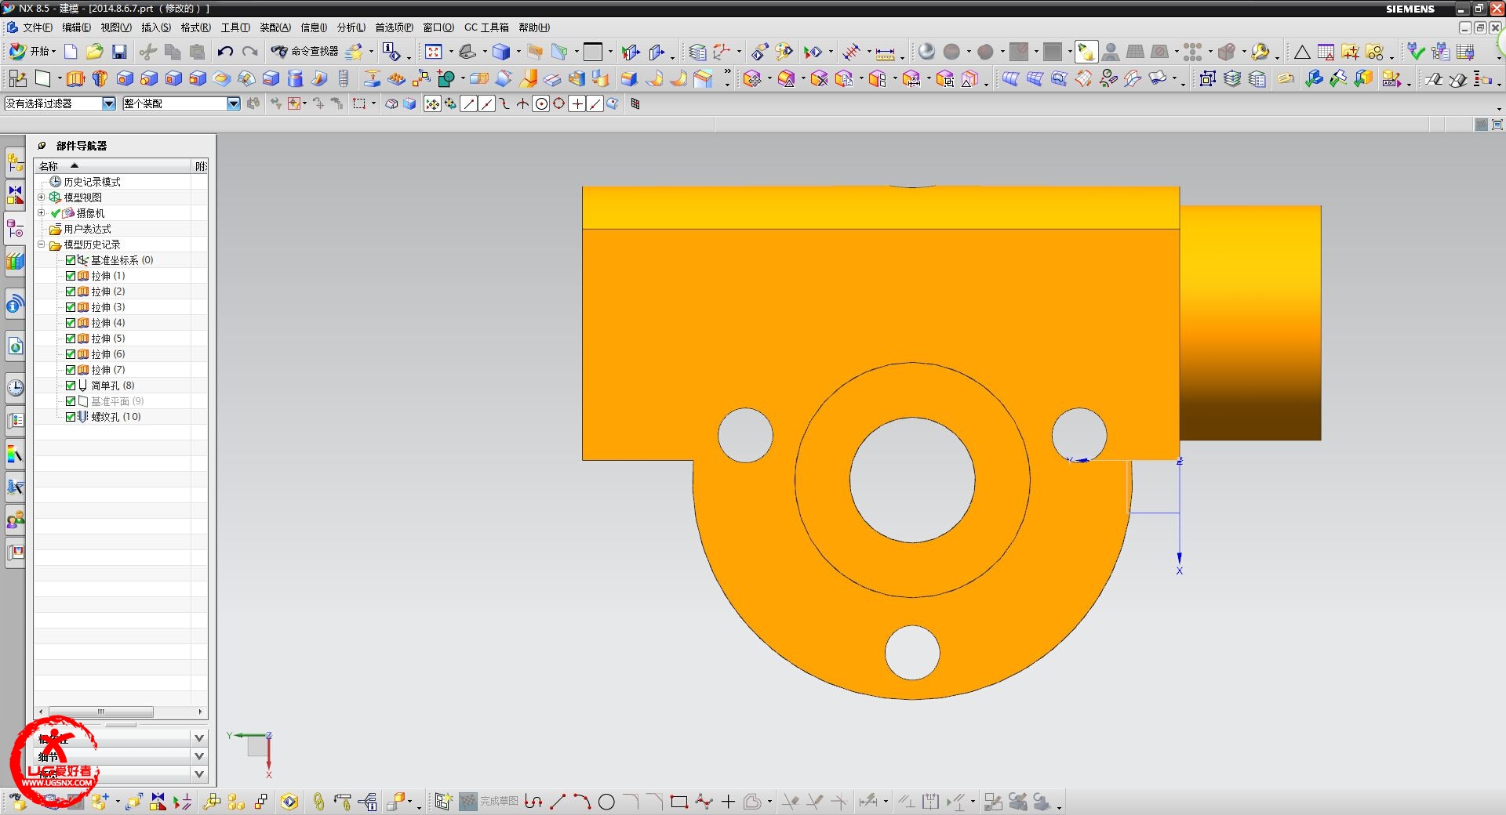Viewport: 1506px width, 815px height.
Task: Click the Measure Distance ruler icon
Action: click(885, 53)
